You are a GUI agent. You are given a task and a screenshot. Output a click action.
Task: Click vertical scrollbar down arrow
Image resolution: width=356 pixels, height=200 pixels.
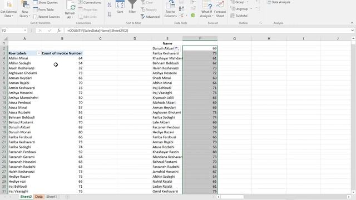tap(353, 192)
